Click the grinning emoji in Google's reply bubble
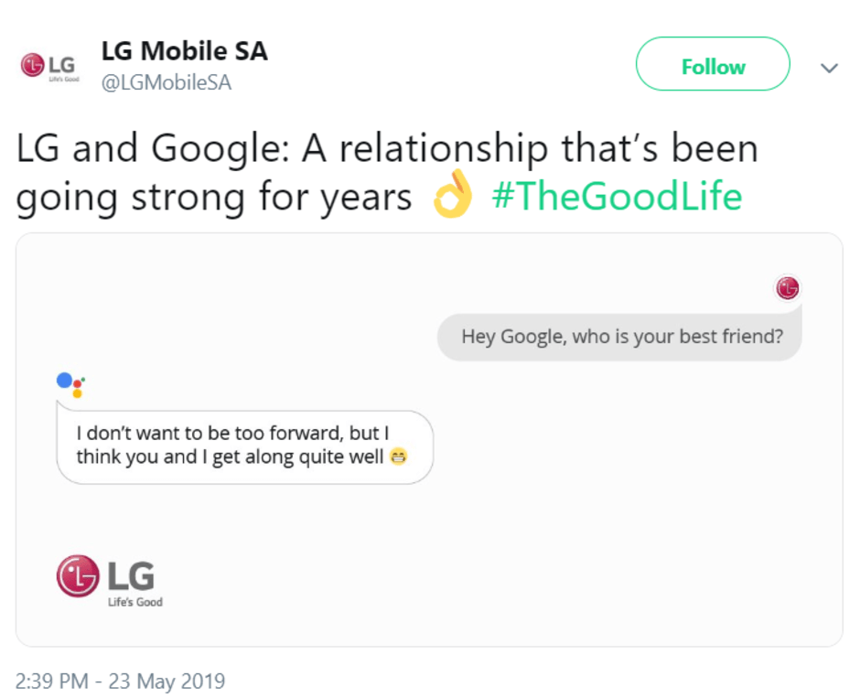 click(x=399, y=456)
